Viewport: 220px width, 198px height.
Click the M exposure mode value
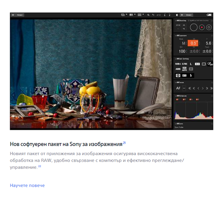pos(184,43)
